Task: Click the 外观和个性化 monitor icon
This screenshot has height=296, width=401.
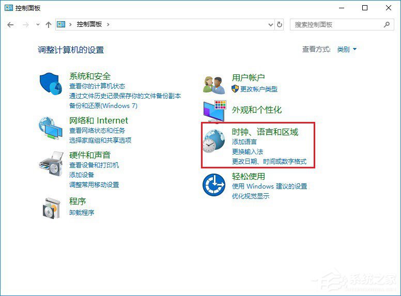Action: point(214,111)
